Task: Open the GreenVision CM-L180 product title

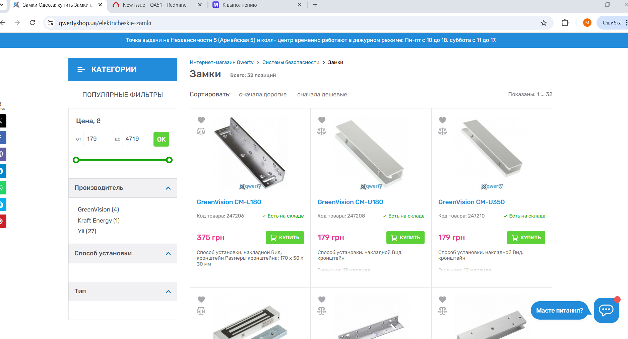Action: click(x=229, y=202)
